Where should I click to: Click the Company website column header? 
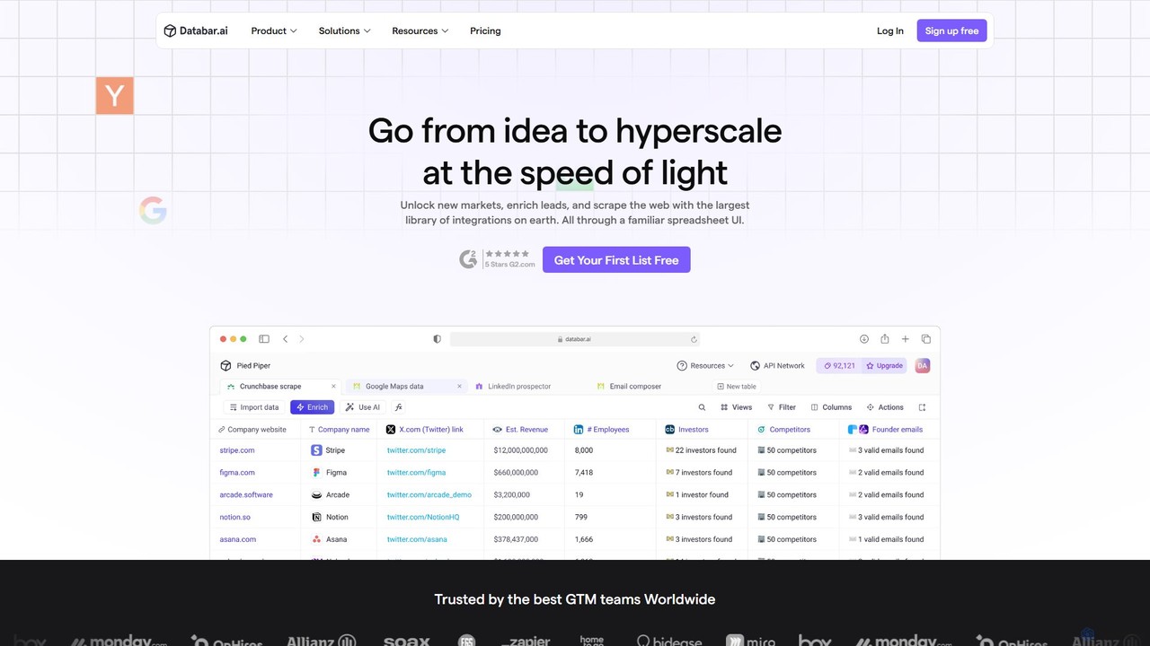click(255, 430)
